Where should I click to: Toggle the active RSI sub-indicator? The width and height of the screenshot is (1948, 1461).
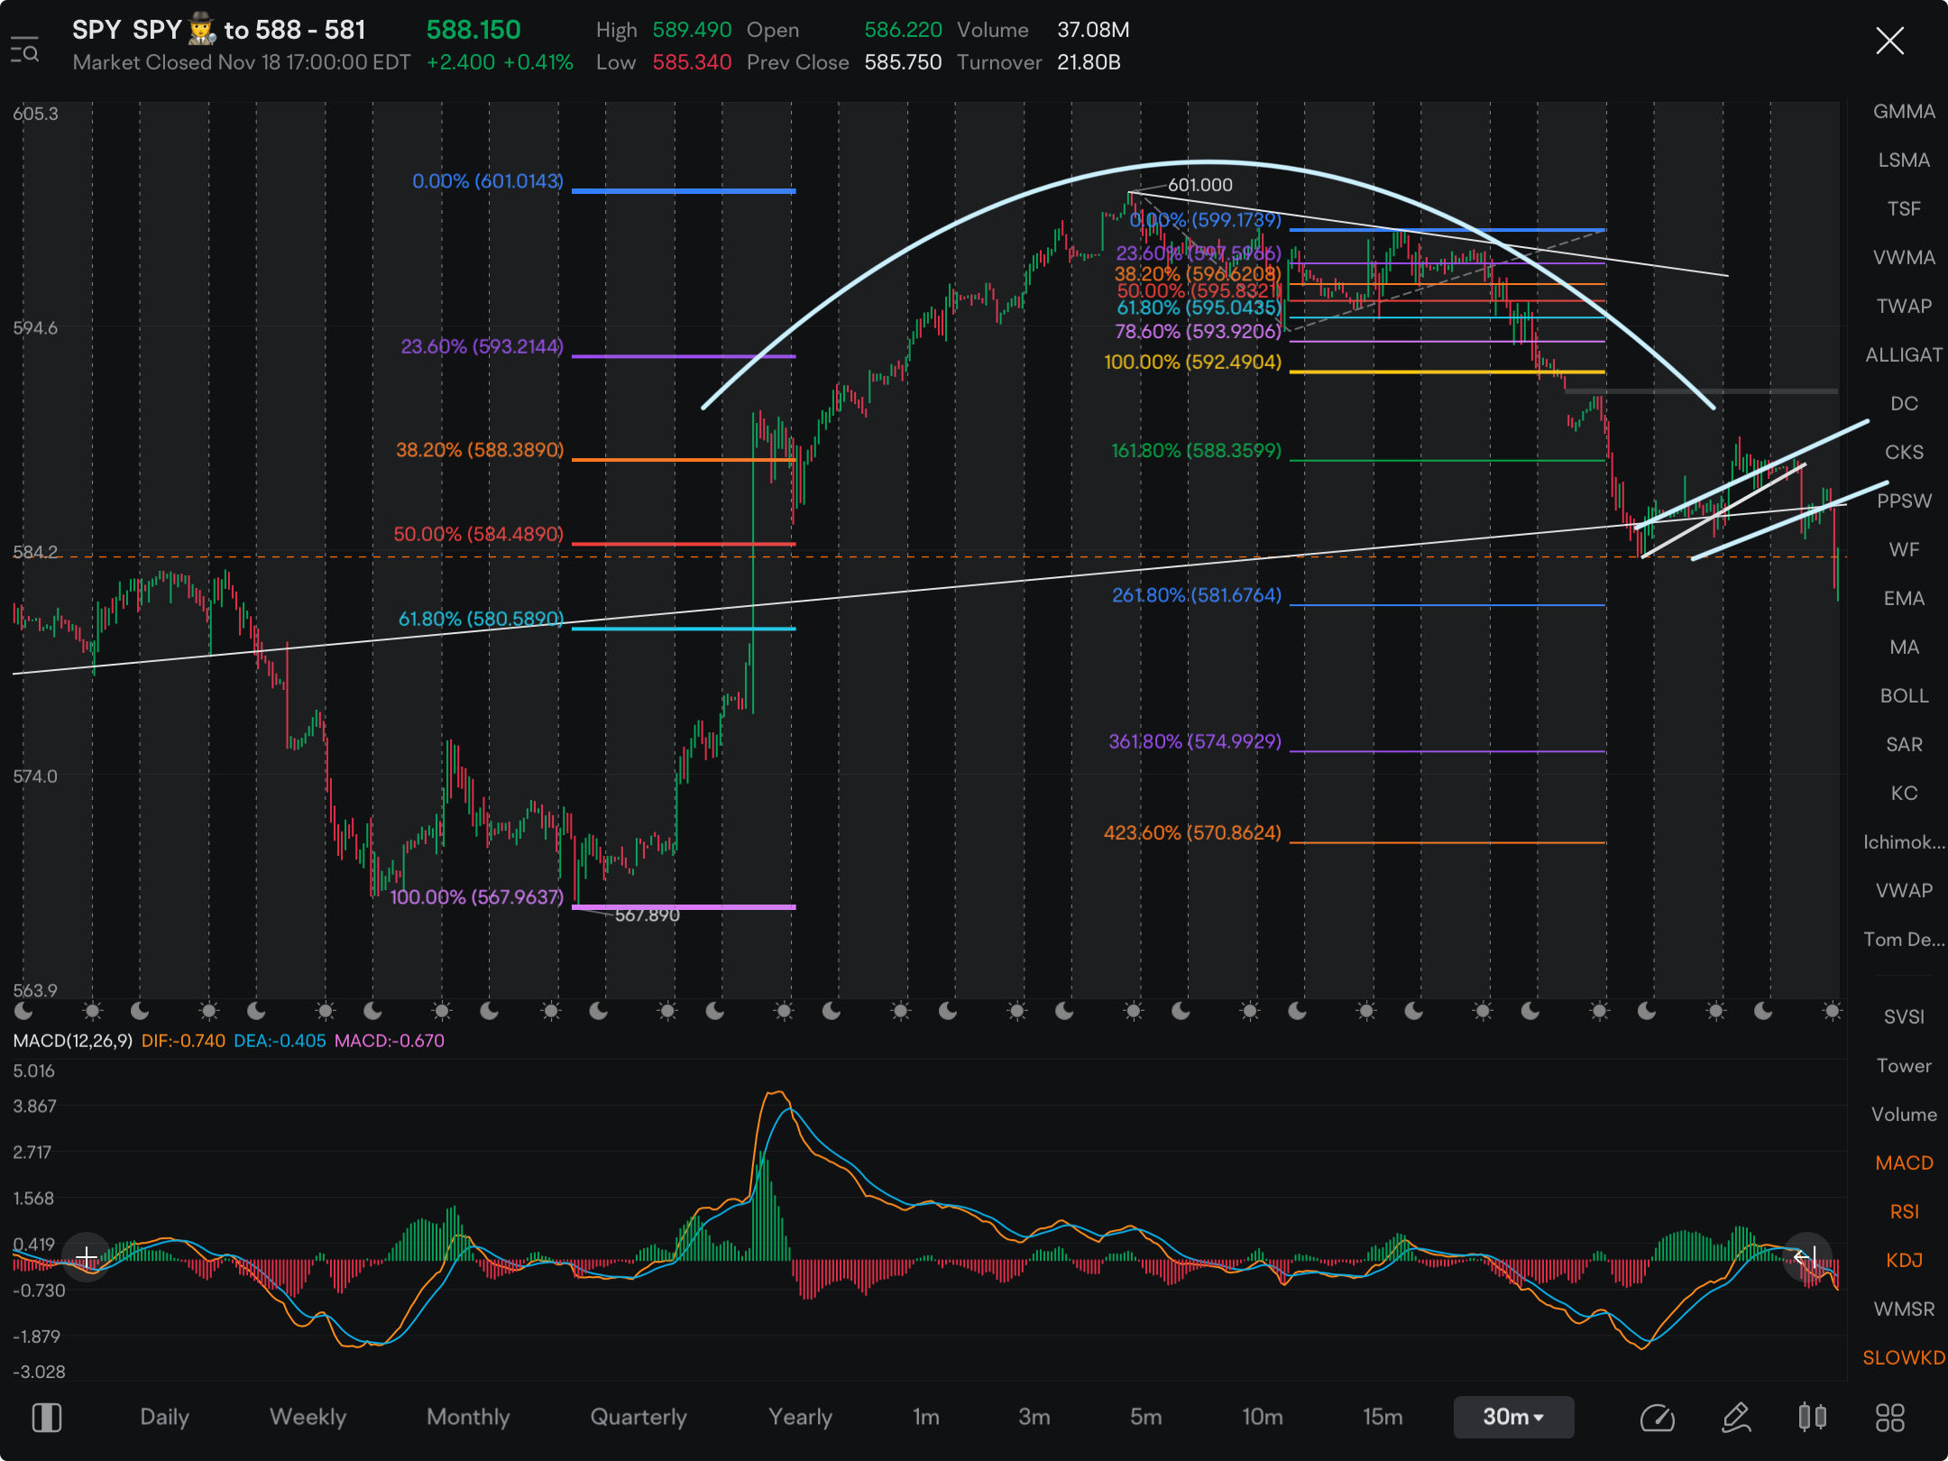point(1904,1211)
